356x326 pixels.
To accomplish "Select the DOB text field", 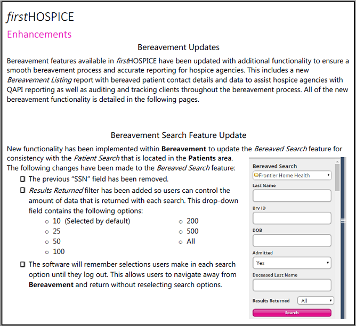I will tap(292, 241).
